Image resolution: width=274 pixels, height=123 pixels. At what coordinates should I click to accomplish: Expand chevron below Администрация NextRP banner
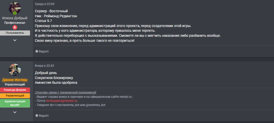15,112
